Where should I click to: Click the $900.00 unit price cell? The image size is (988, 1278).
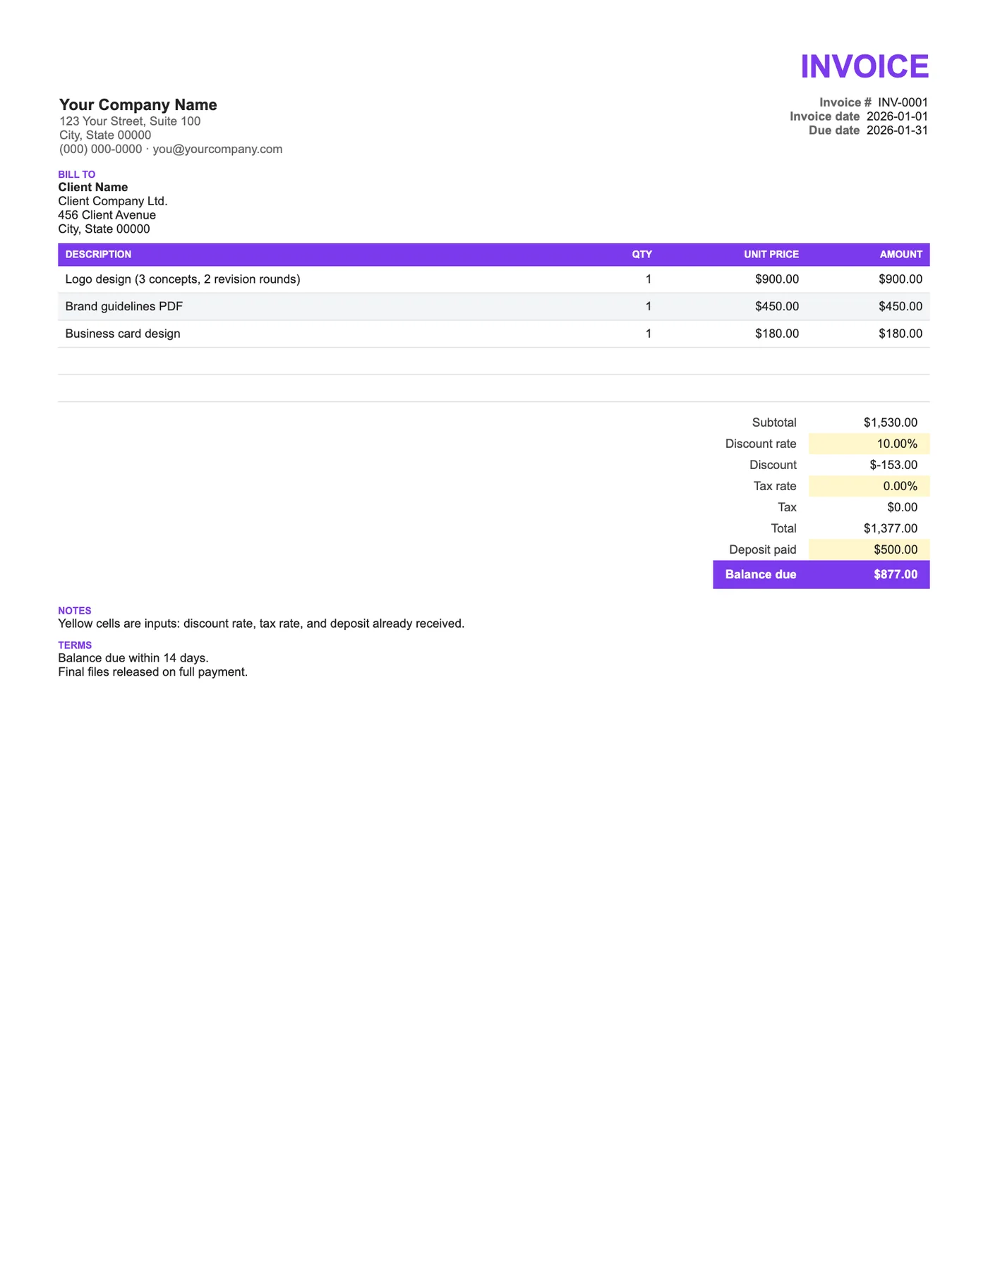[777, 279]
